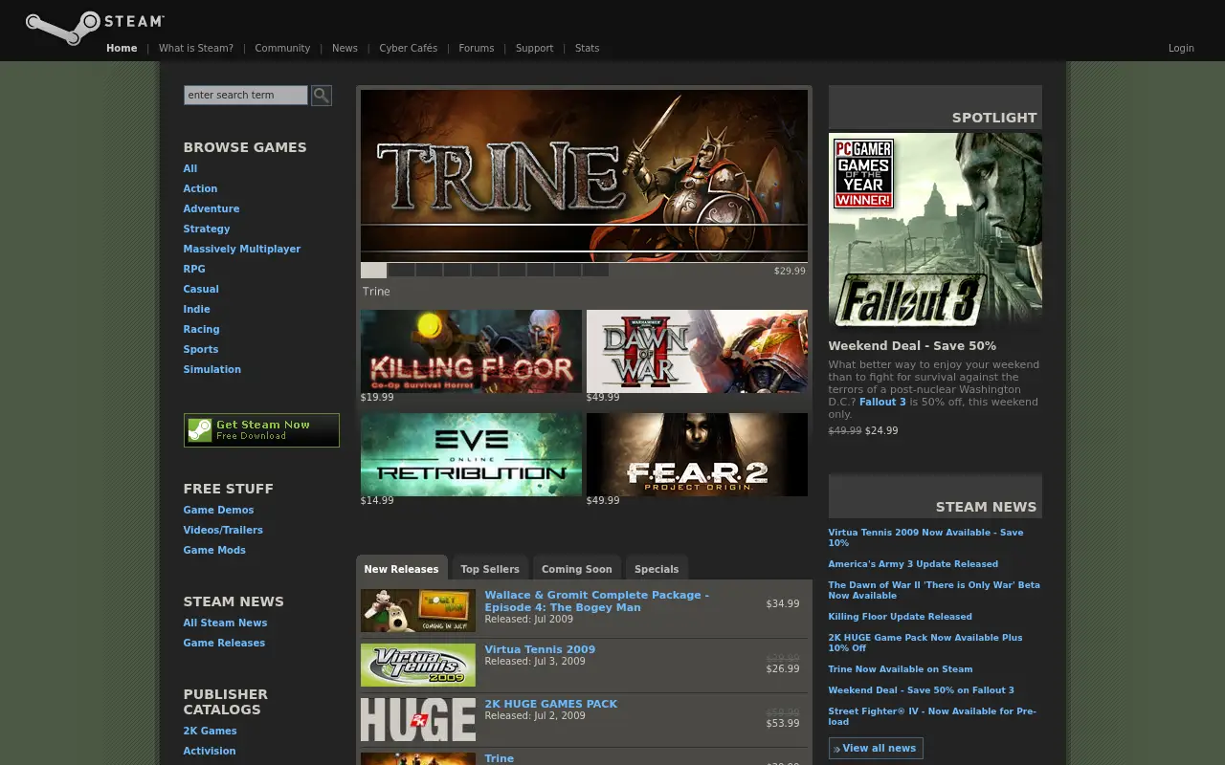Open the EVE Online Retribution capsule

(471, 454)
